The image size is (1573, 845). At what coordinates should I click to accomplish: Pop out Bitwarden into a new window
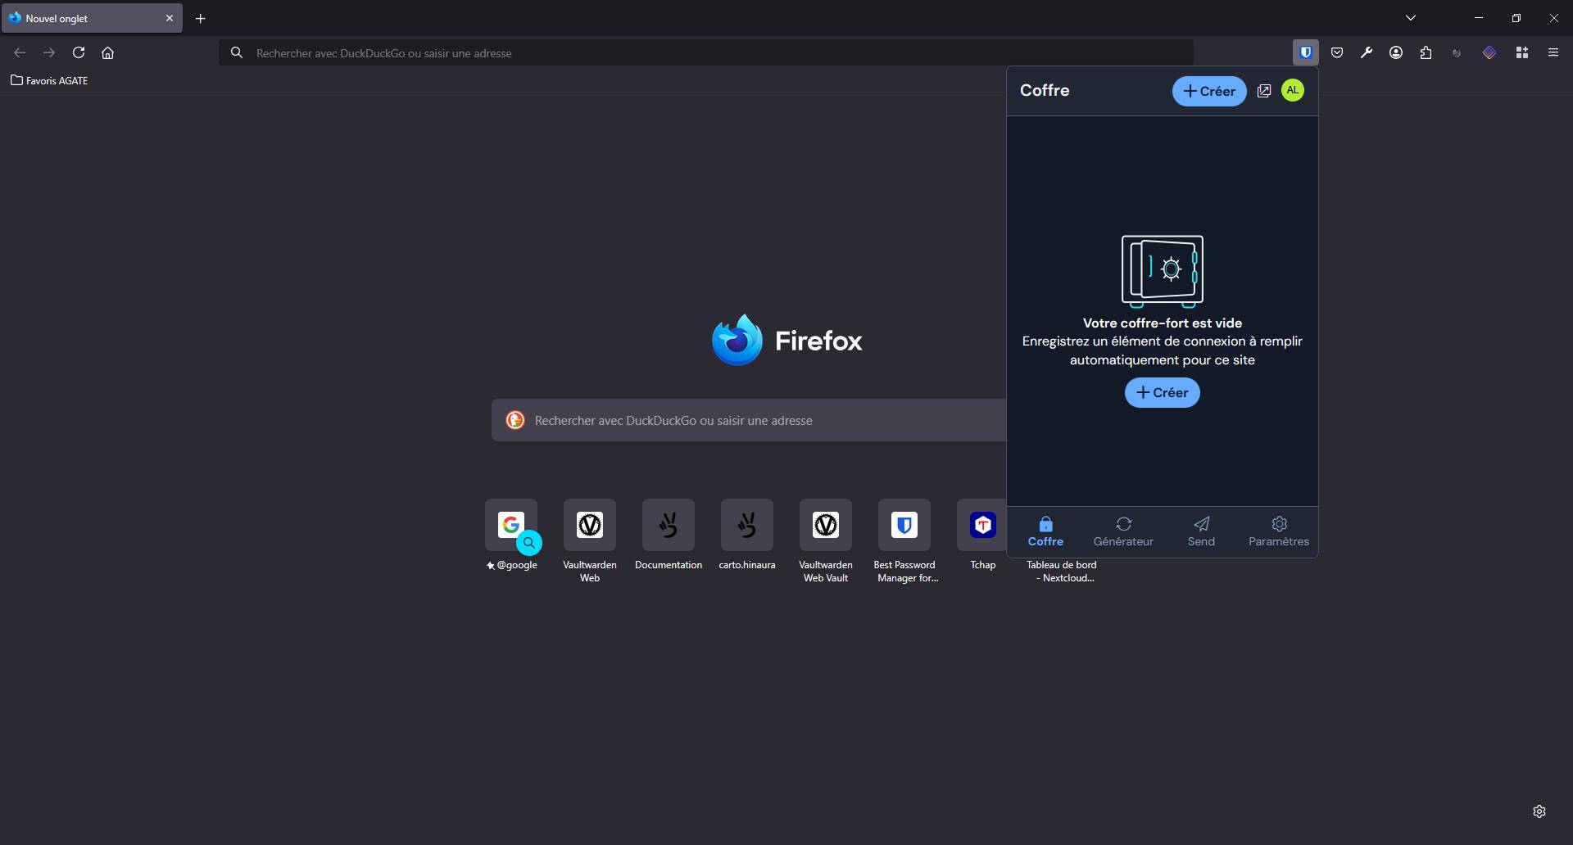(x=1263, y=90)
